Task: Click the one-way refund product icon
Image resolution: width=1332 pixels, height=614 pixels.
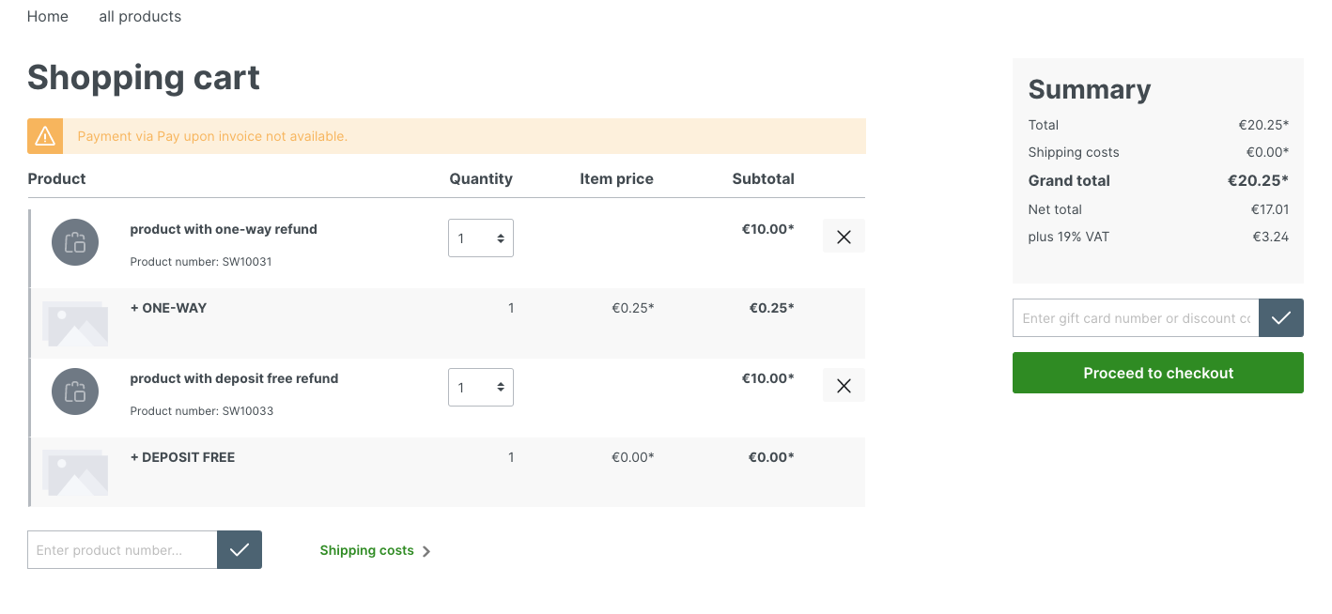Action: 75,242
